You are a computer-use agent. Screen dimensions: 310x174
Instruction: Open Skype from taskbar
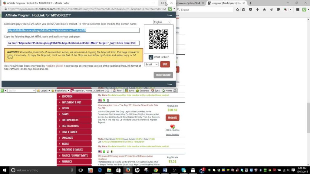point(184,170)
